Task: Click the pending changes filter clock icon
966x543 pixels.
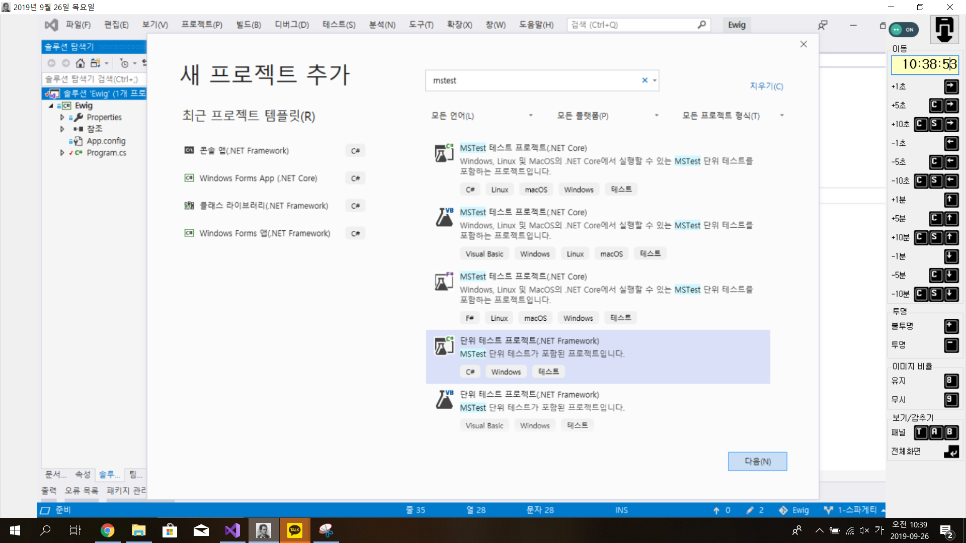Action: click(124, 63)
